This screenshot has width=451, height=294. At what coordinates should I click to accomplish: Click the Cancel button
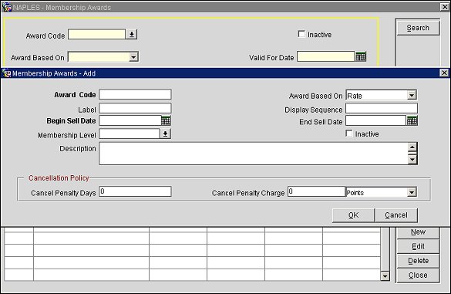coord(396,215)
